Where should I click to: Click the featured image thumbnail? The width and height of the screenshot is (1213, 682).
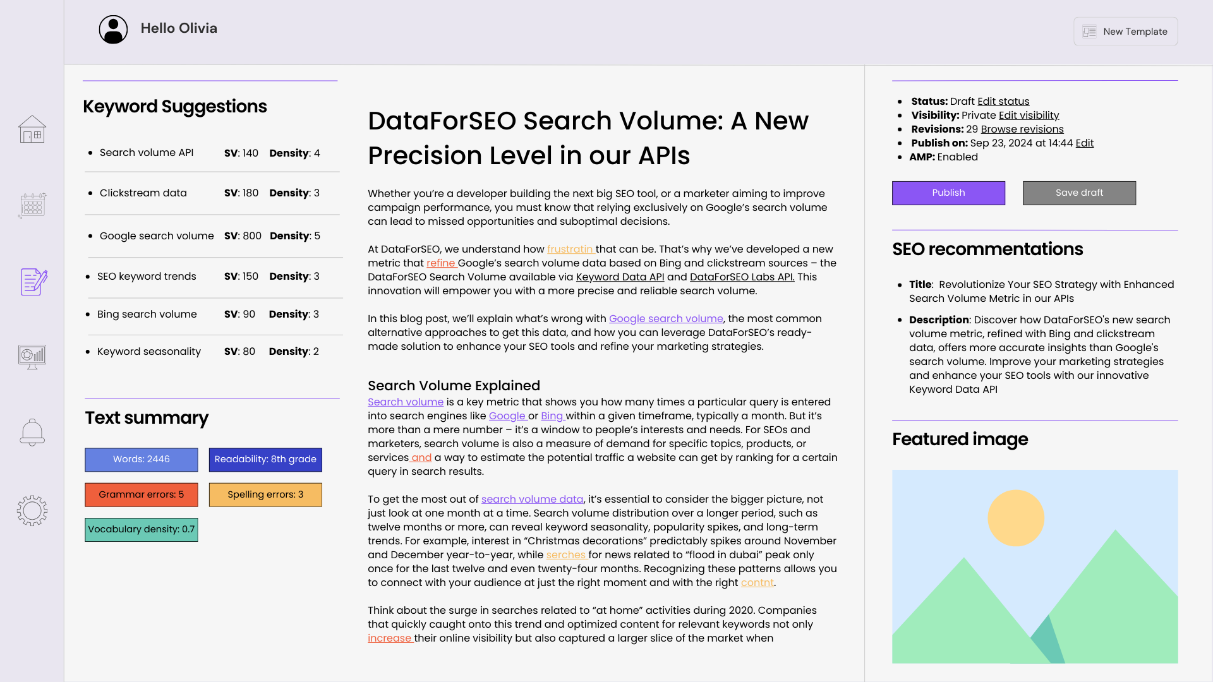tap(1035, 566)
